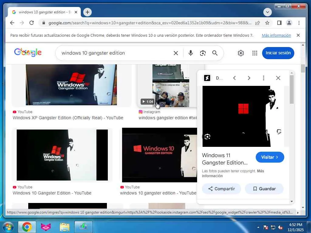The image size is (311, 233).
Task: Submit search with the magnifier icon
Action: 215,53
